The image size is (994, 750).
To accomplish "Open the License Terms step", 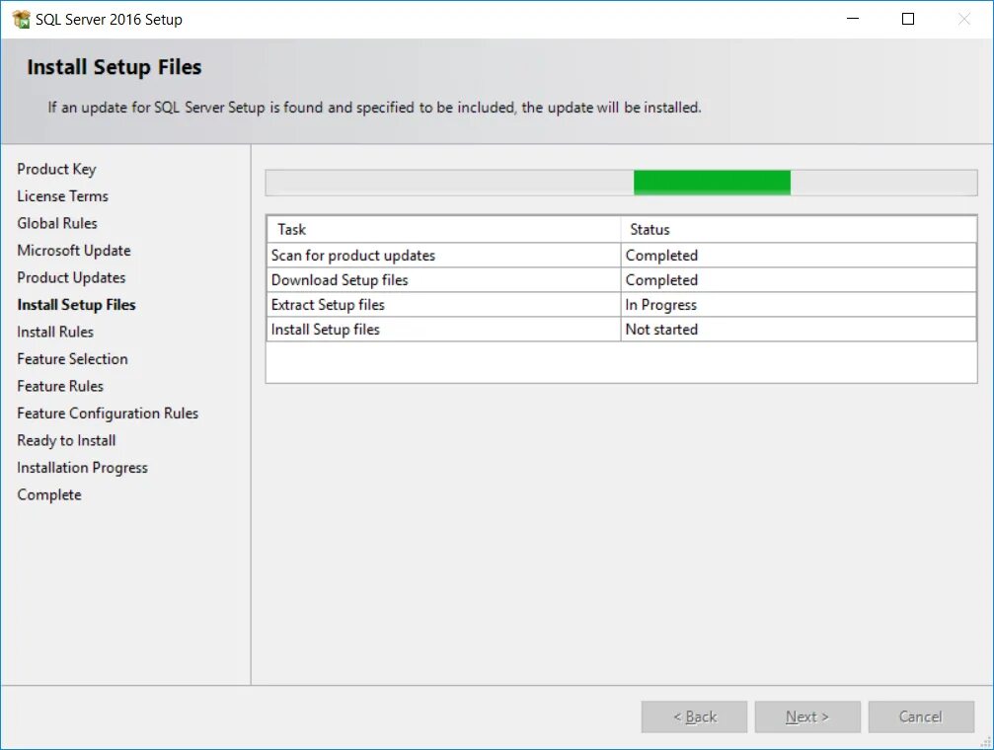I will click(62, 195).
